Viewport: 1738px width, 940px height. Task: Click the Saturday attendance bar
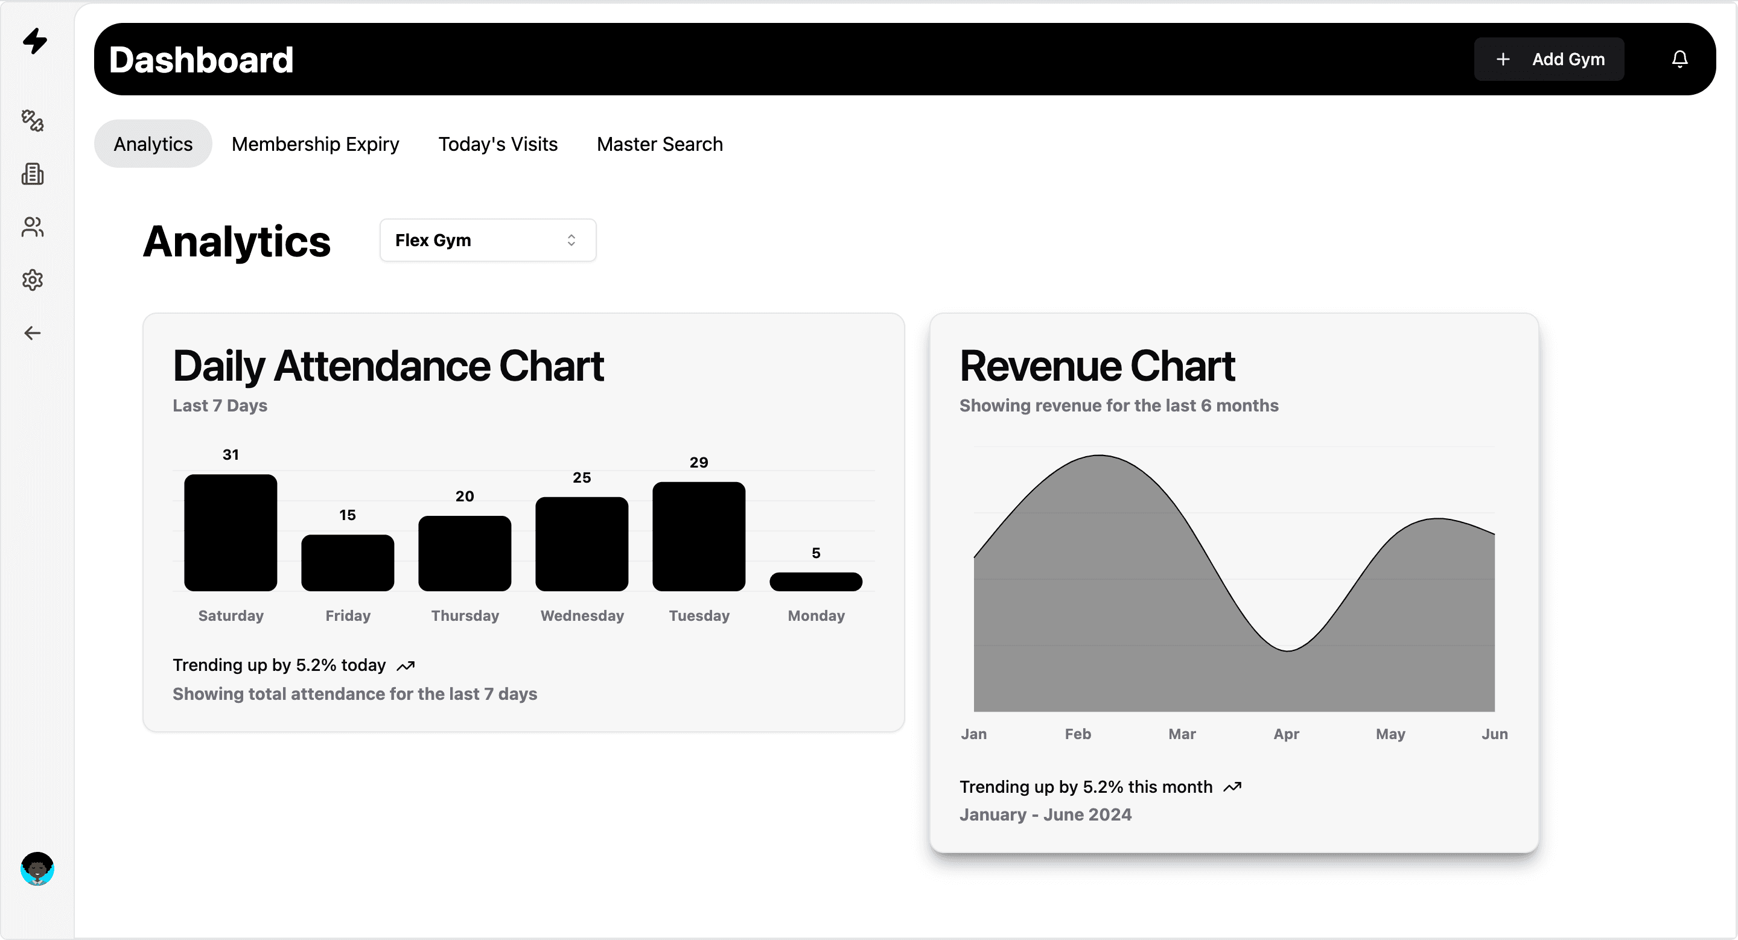pos(231,533)
